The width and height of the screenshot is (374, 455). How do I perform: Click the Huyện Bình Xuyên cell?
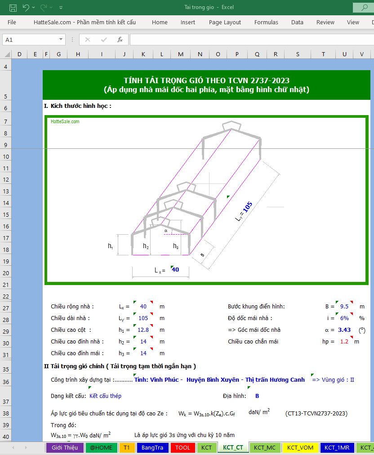213,380
